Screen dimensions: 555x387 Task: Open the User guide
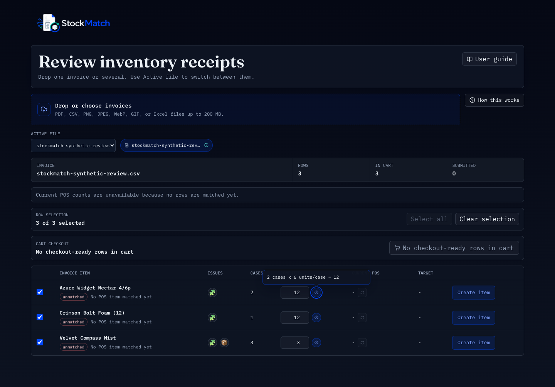tap(489, 59)
